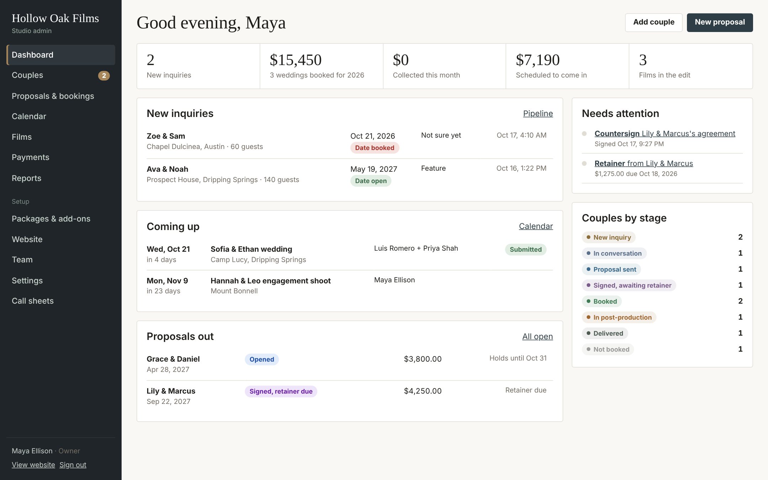Click the Date booked badge

point(374,148)
